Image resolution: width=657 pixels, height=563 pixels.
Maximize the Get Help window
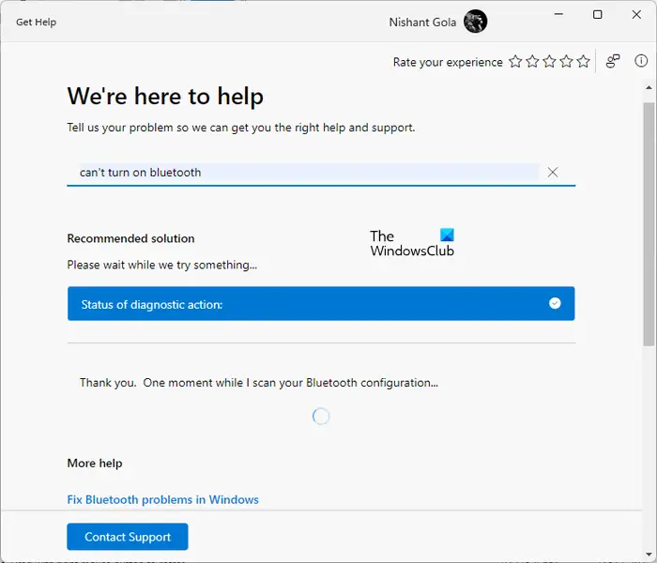598,16
